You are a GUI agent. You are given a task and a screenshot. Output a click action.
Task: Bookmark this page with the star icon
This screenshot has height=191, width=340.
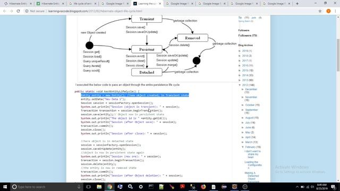pyautogui.click(x=320, y=11)
